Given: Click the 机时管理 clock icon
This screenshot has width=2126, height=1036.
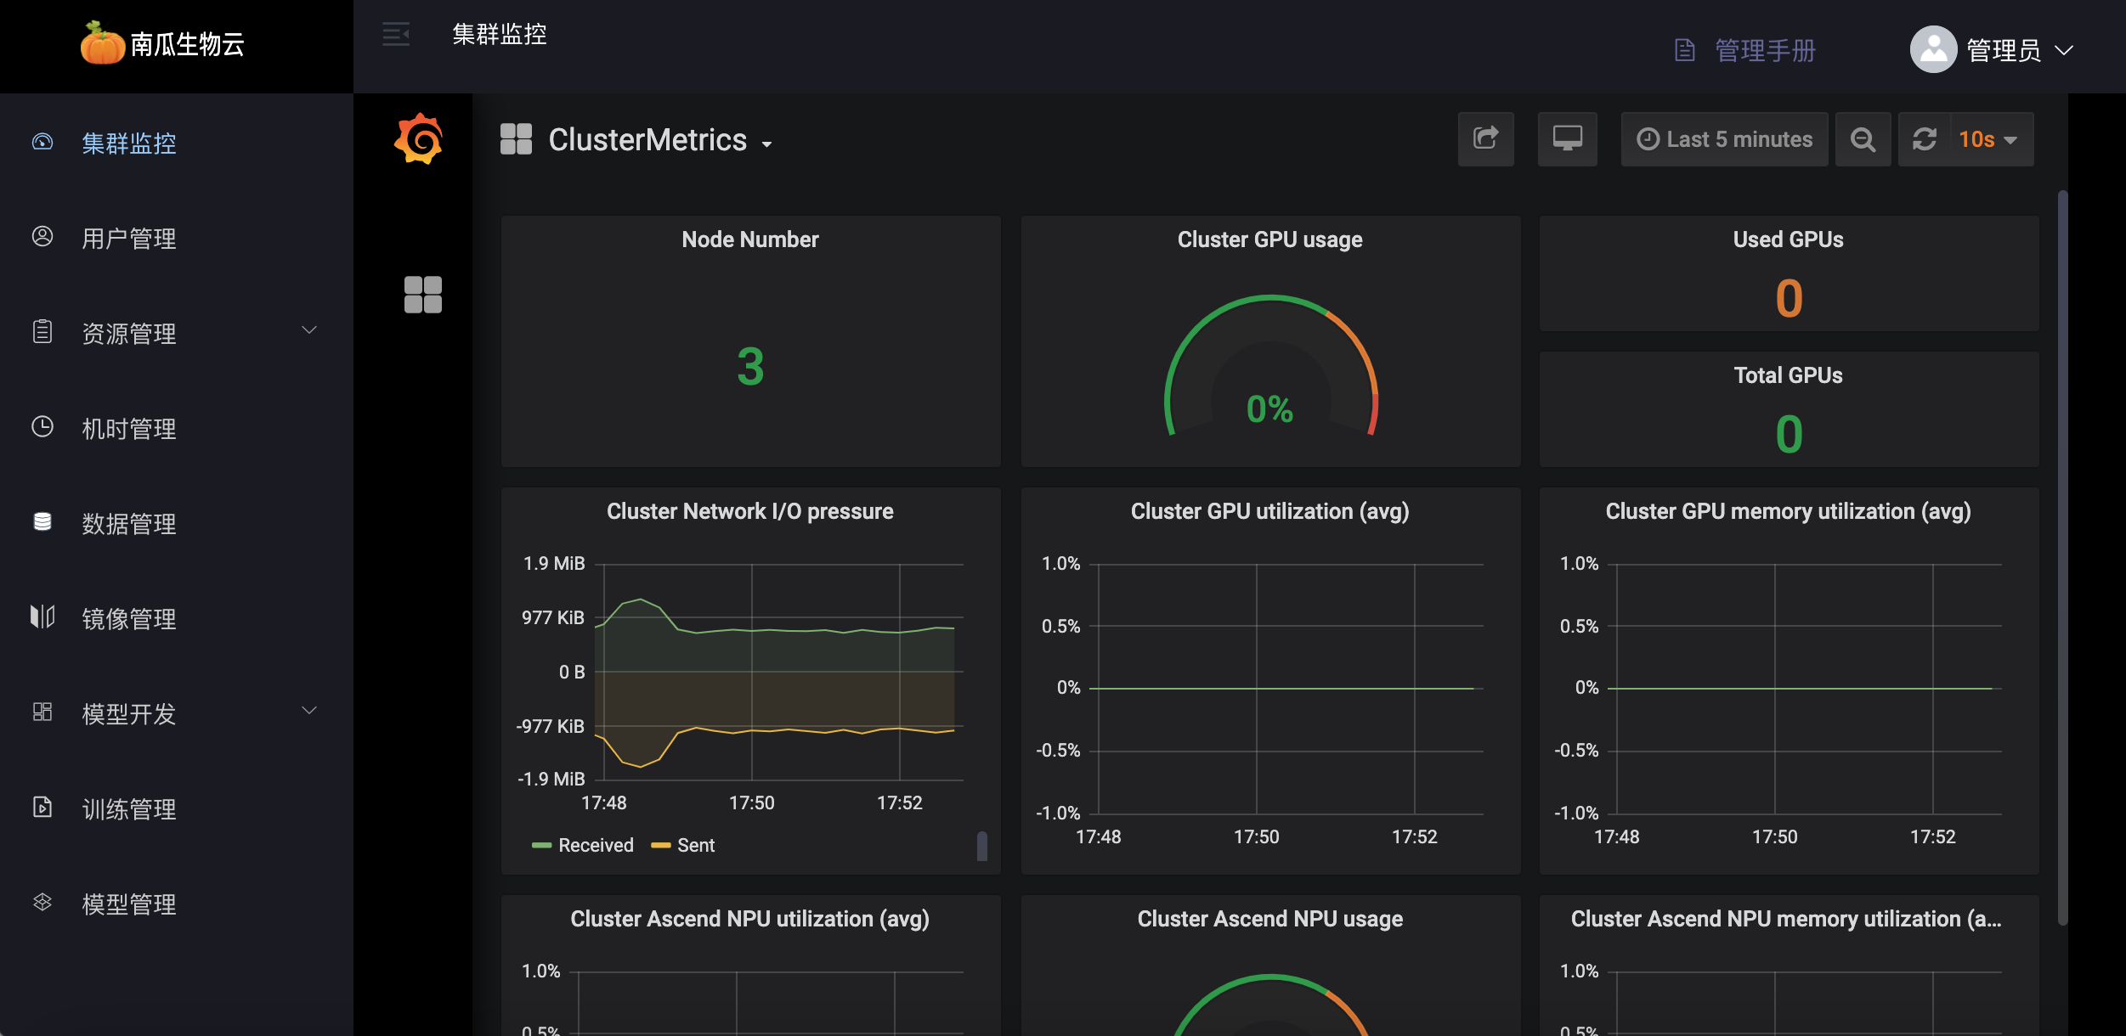Looking at the screenshot, I should coord(42,427).
